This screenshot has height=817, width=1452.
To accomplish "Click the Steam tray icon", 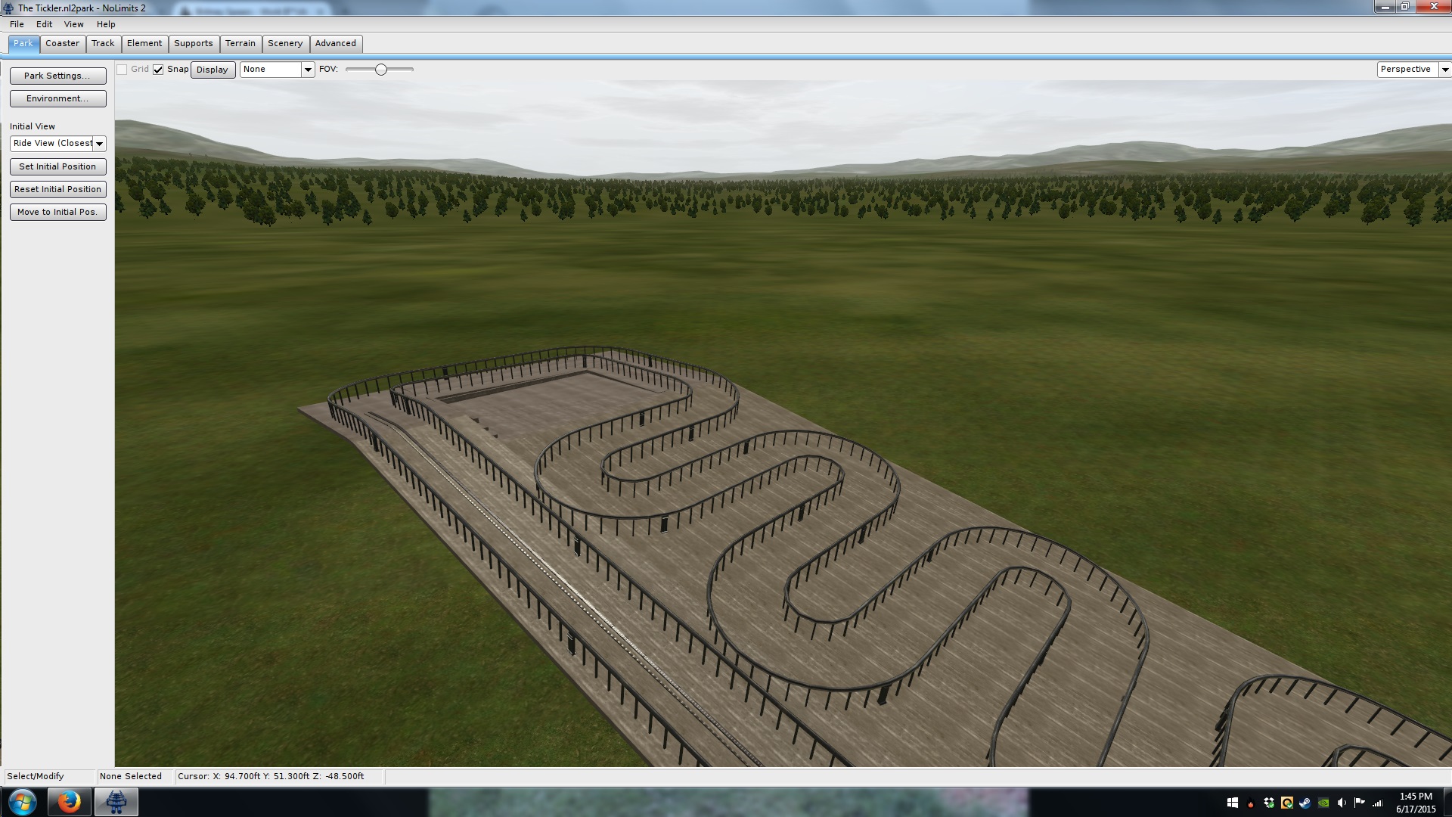I will [1305, 803].
